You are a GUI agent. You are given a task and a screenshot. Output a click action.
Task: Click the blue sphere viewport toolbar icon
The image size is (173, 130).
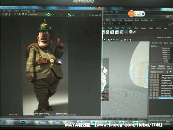coord(104,40)
